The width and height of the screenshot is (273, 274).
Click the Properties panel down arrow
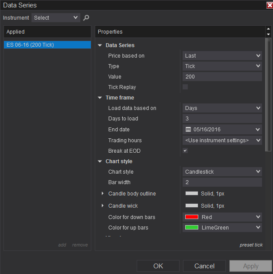coord(268,34)
